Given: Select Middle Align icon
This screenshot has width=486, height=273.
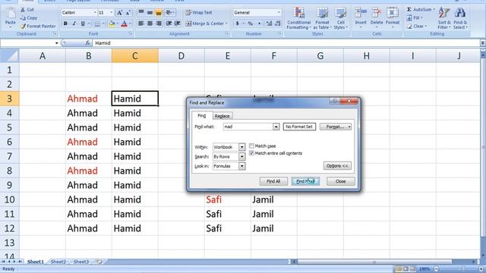Looking at the screenshot, I should point(150,13).
